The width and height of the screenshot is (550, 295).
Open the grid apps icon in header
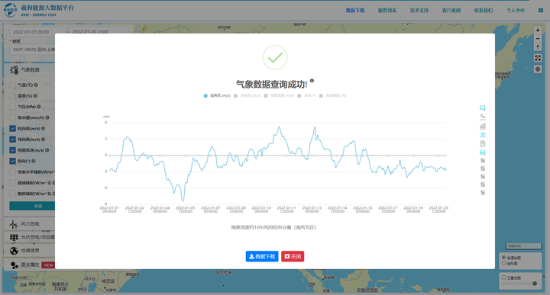pos(541,11)
